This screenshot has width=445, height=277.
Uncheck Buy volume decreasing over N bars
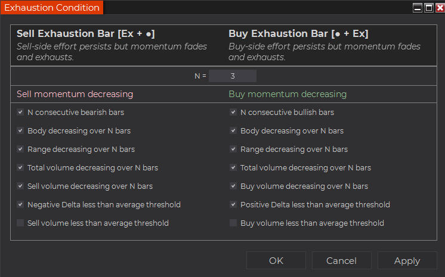[x=233, y=186]
